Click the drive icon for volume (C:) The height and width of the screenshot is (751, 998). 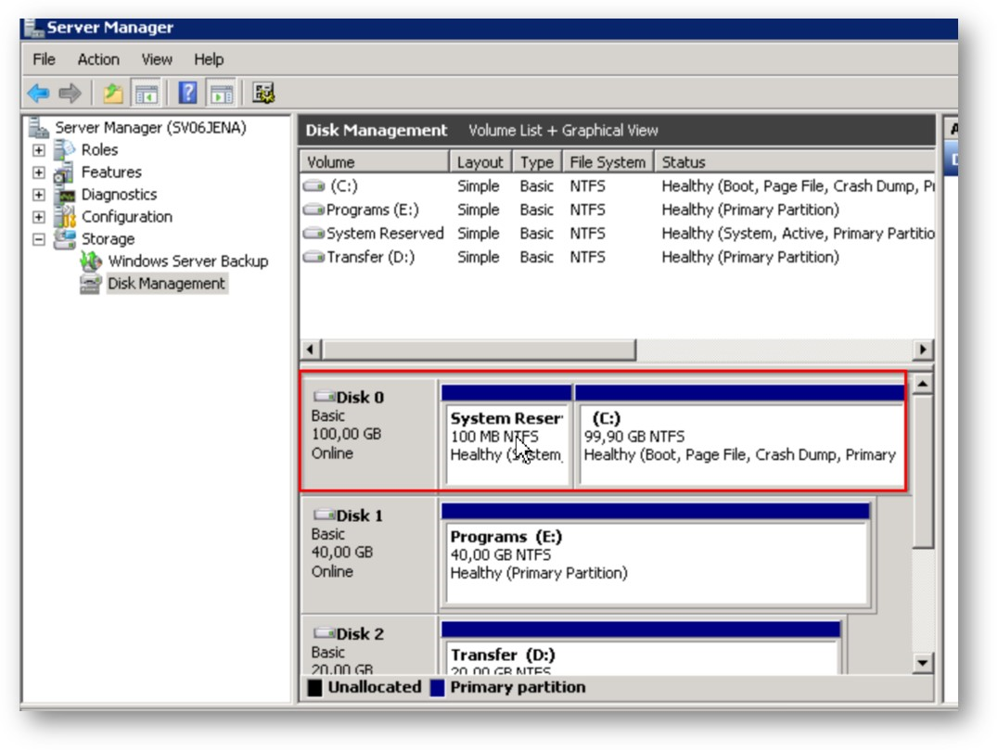(x=313, y=185)
